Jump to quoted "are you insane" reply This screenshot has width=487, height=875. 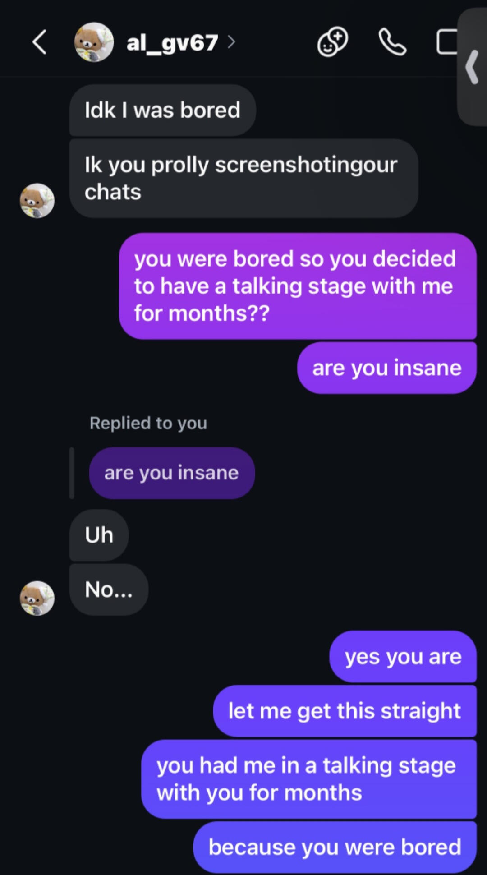(x=172, y=473)
